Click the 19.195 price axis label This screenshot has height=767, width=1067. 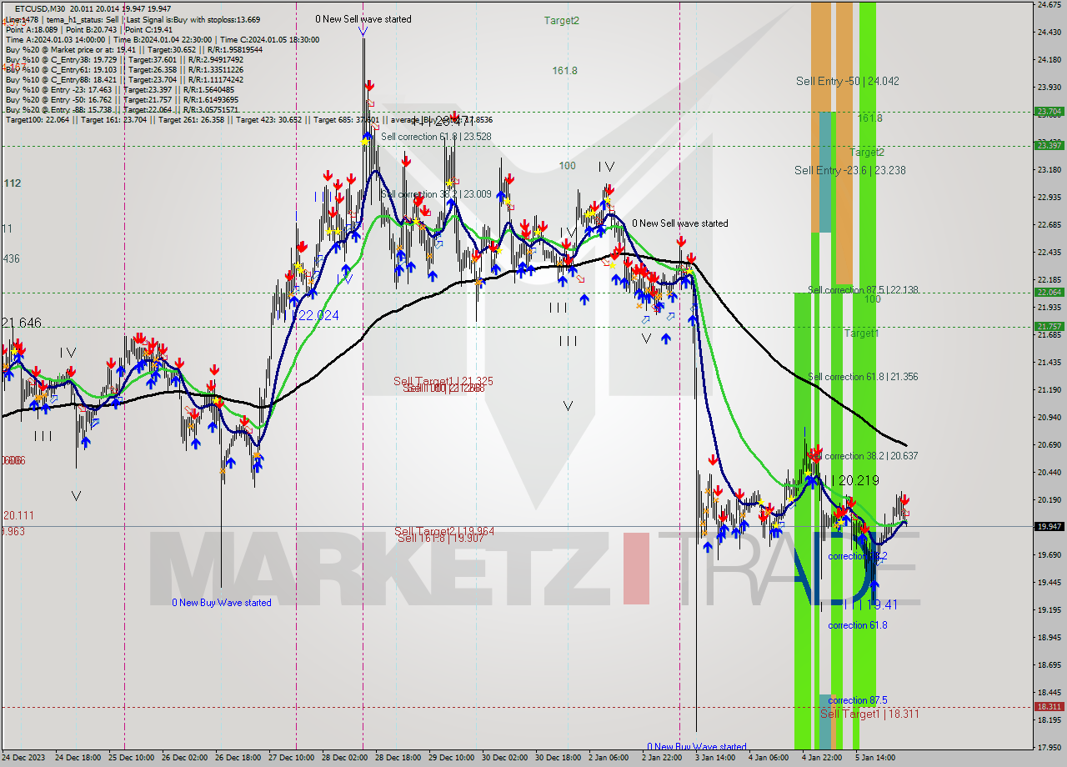click(x=1048, y=609)
